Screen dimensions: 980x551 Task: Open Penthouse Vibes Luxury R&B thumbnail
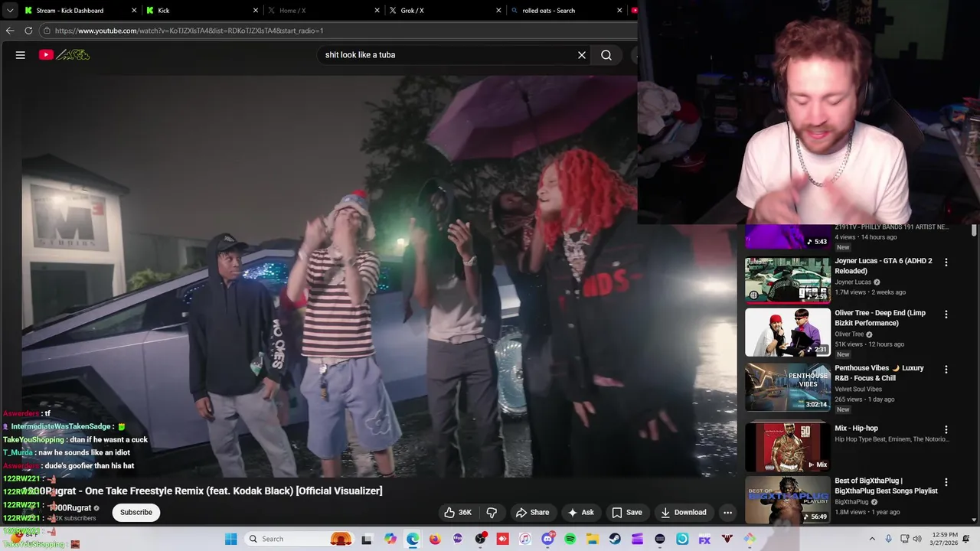pyautogui.click(x=788, y=387)
